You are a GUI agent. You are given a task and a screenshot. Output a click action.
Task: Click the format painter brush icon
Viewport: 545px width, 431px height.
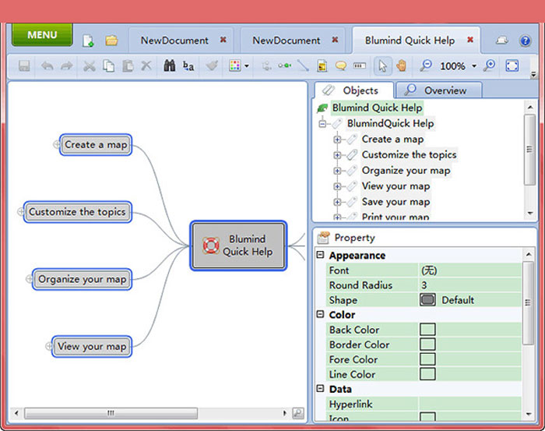click(x=212, y=65)
